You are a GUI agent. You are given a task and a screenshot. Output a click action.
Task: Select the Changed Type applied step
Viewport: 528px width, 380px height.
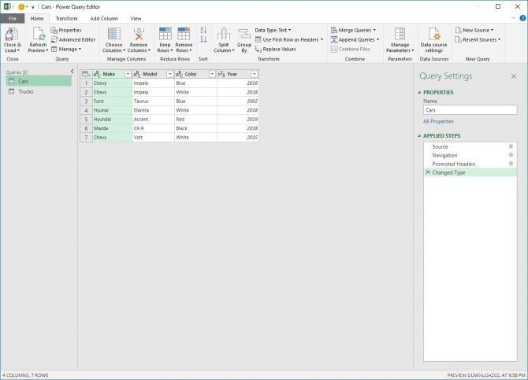point(470,172)
